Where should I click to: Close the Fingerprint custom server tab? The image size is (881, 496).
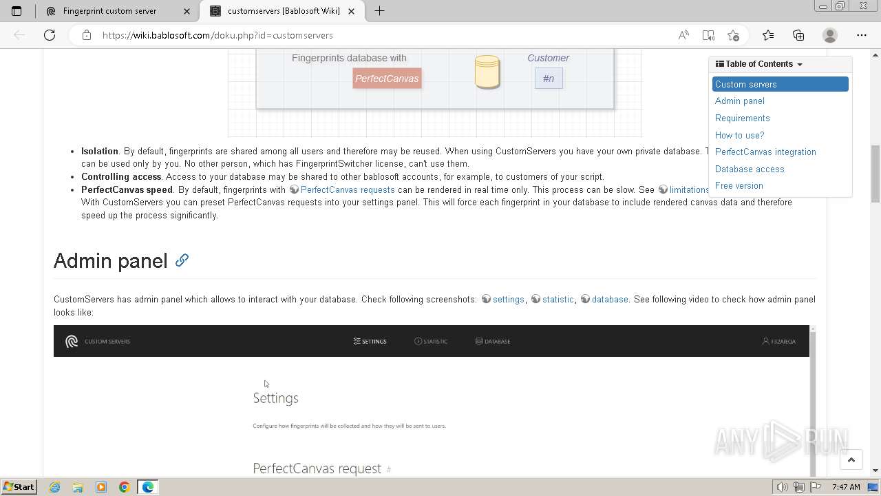click(x=187, y=11)
